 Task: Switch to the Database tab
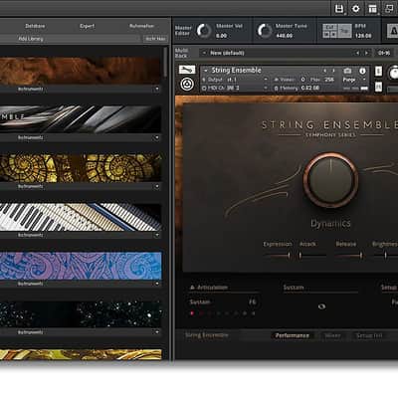35,26
